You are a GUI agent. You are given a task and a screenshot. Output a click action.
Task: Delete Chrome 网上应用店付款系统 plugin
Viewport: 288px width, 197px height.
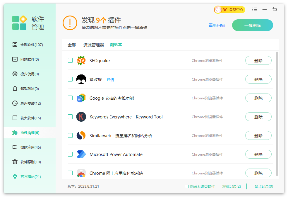258,173
